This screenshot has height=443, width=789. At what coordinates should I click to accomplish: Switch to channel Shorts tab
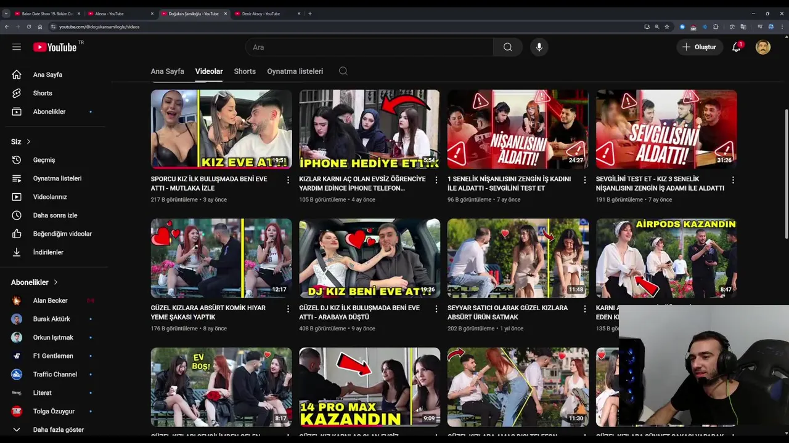point(245,71)
